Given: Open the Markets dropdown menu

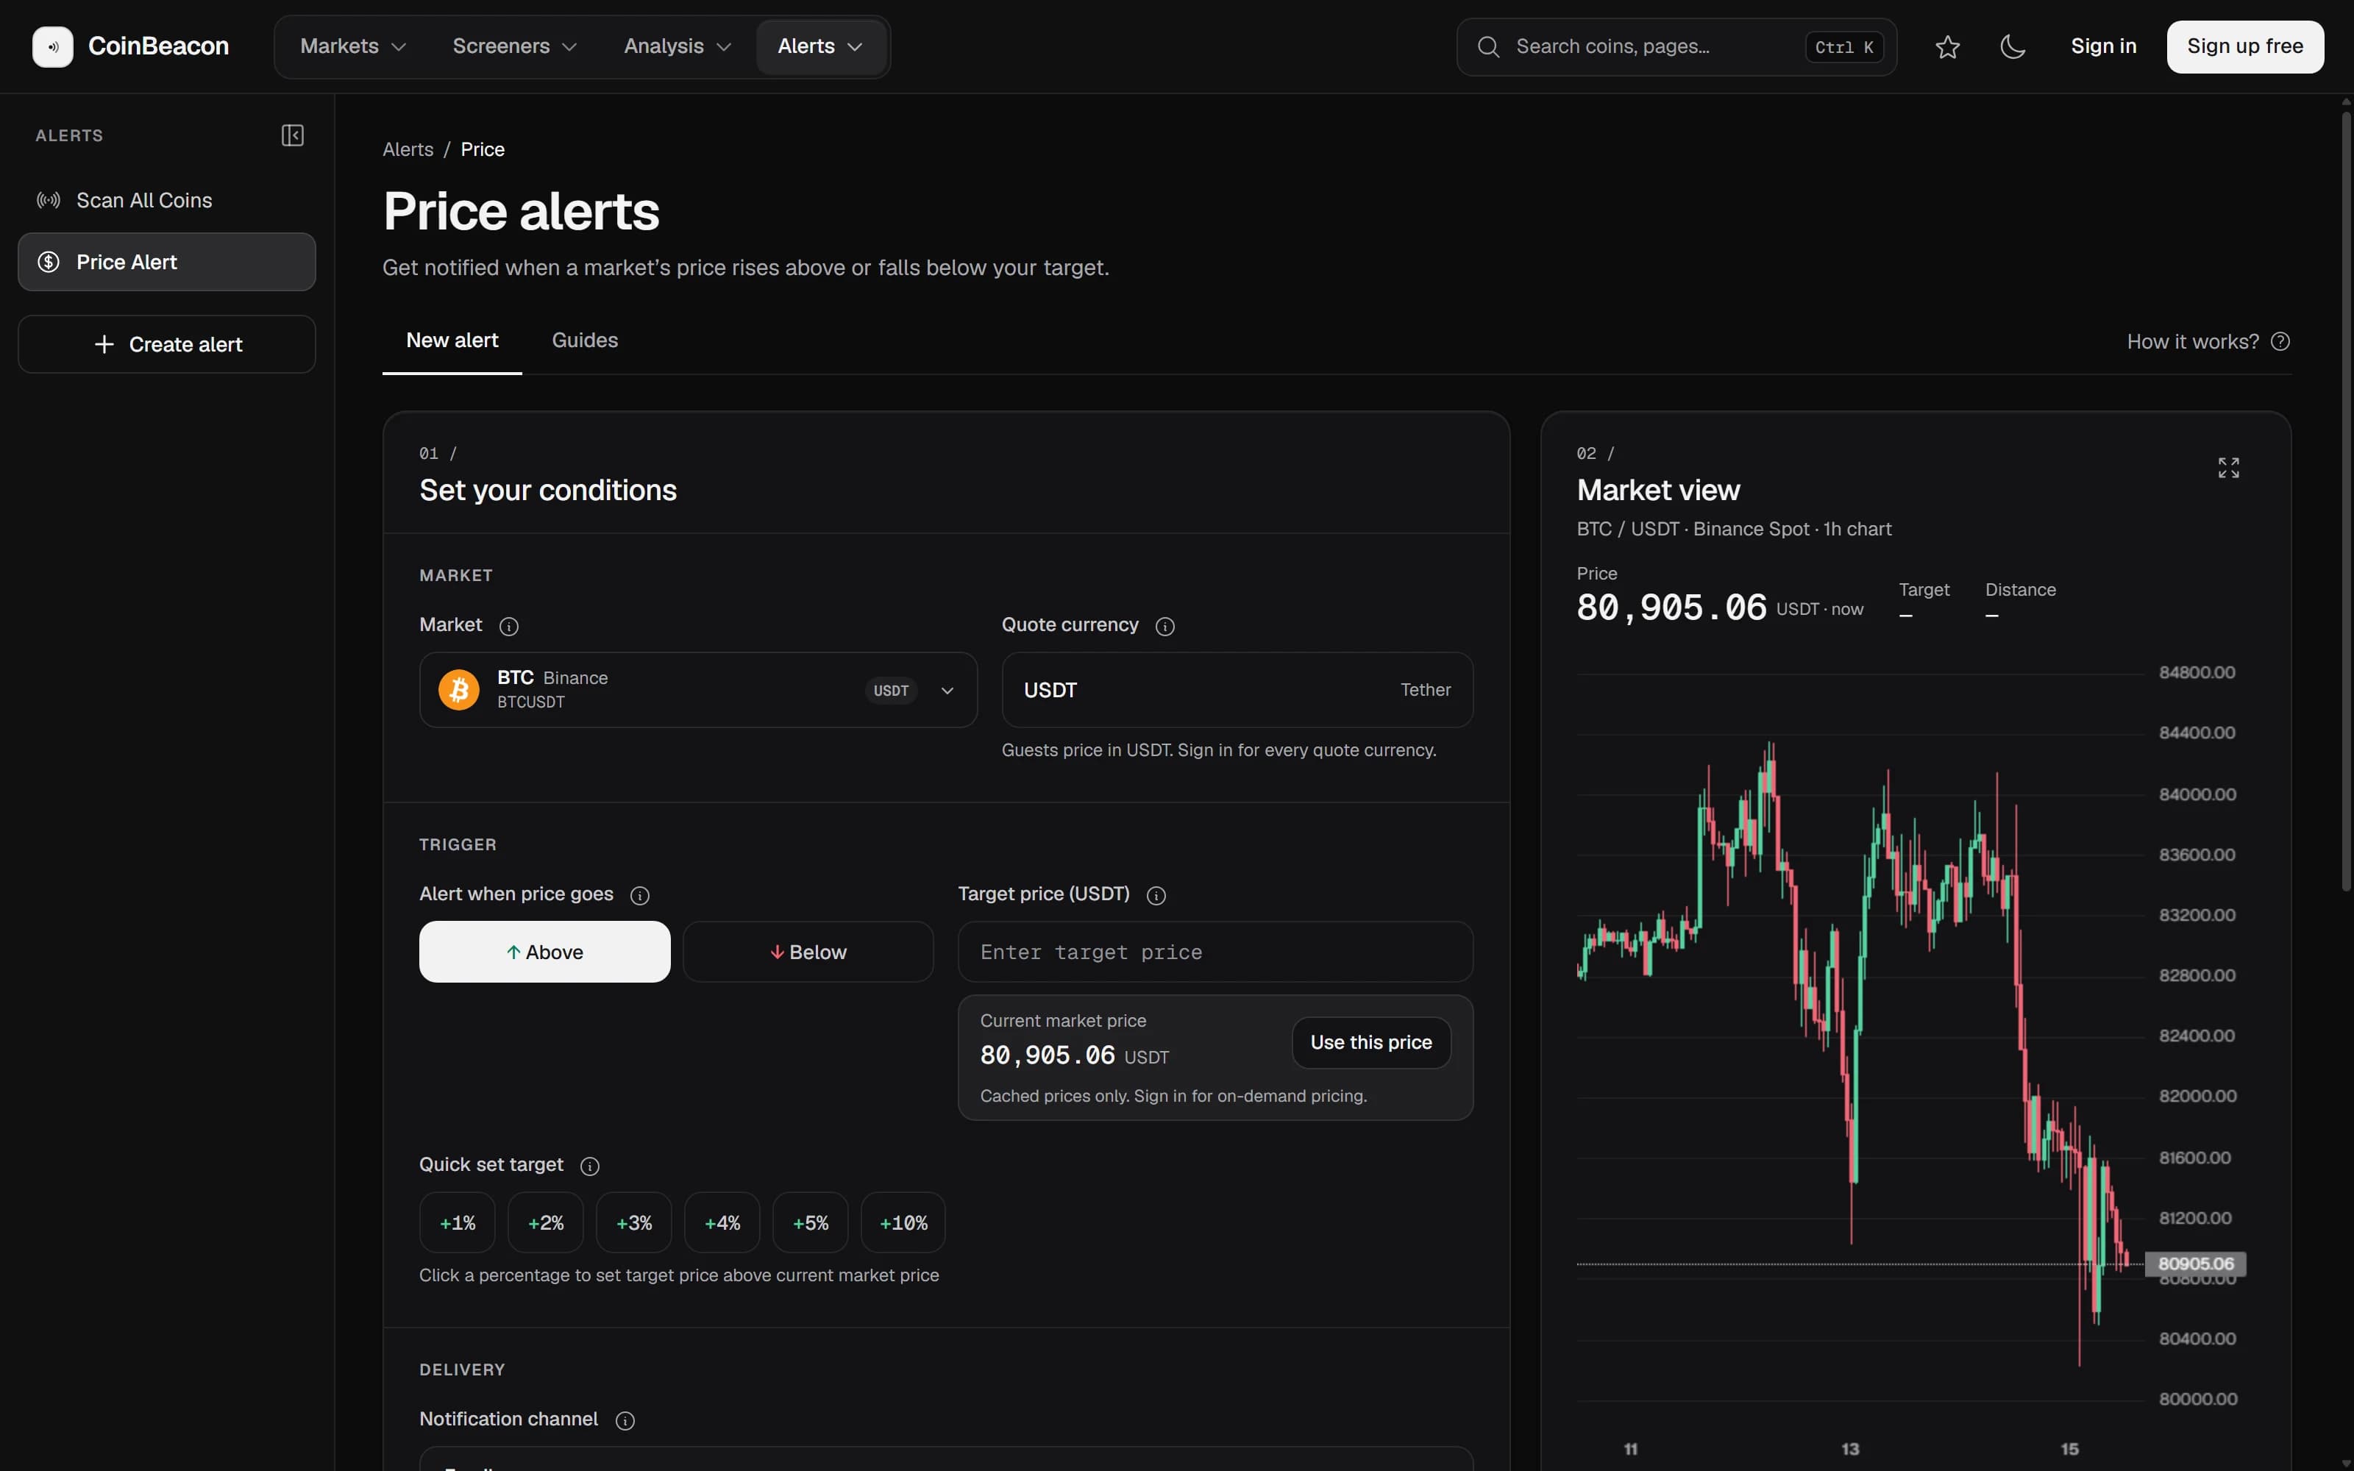Looking at the screenshot, I should 353,46.
